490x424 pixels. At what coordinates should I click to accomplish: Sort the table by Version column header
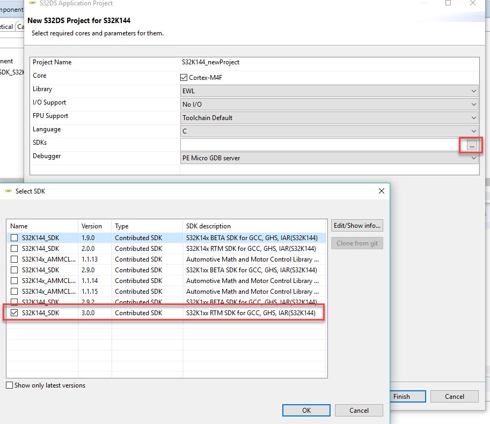tap(94, 226)
